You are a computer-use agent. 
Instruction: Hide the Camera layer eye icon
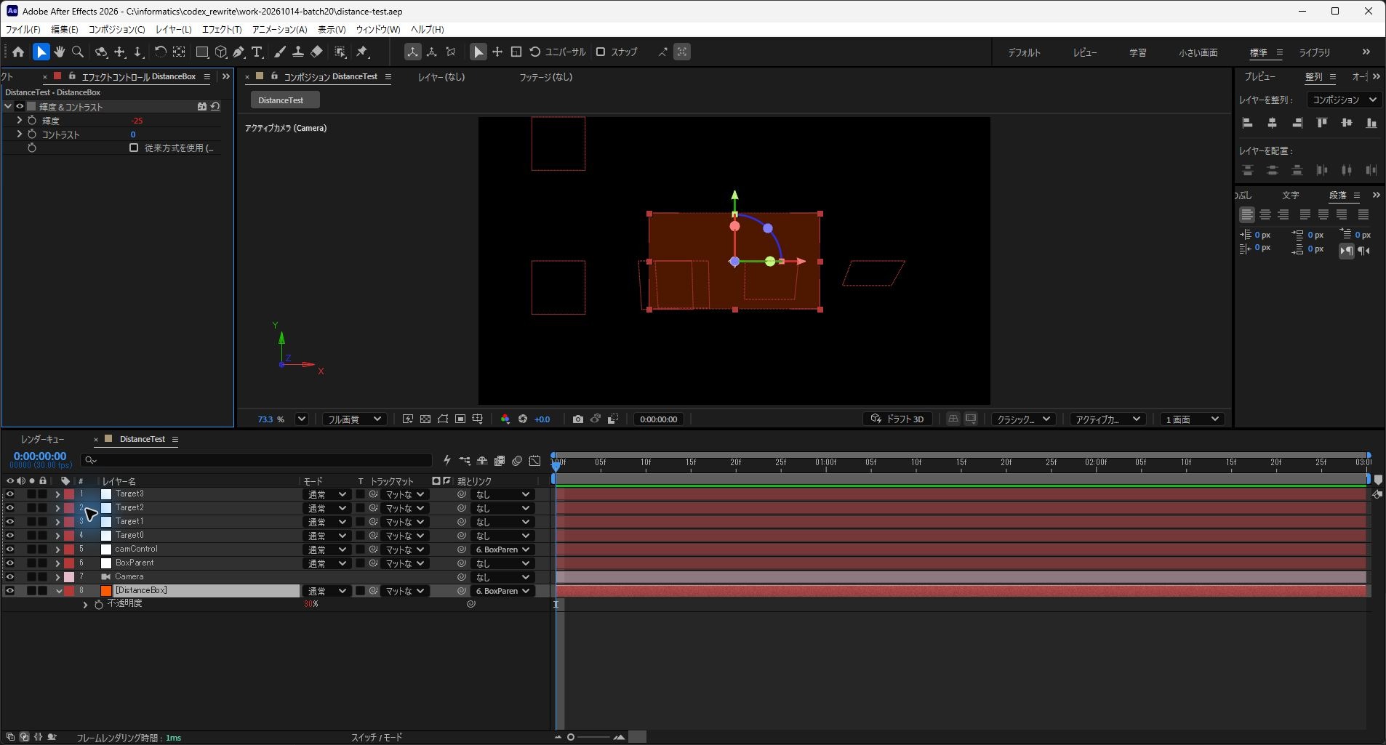tap(10, 577)
